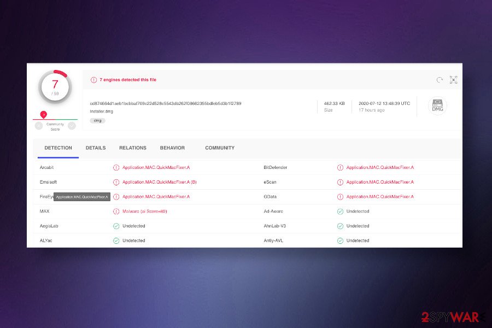This screenshot has height=328, width=492.
Task: Click the red community score marker
Action: (44, 115)
